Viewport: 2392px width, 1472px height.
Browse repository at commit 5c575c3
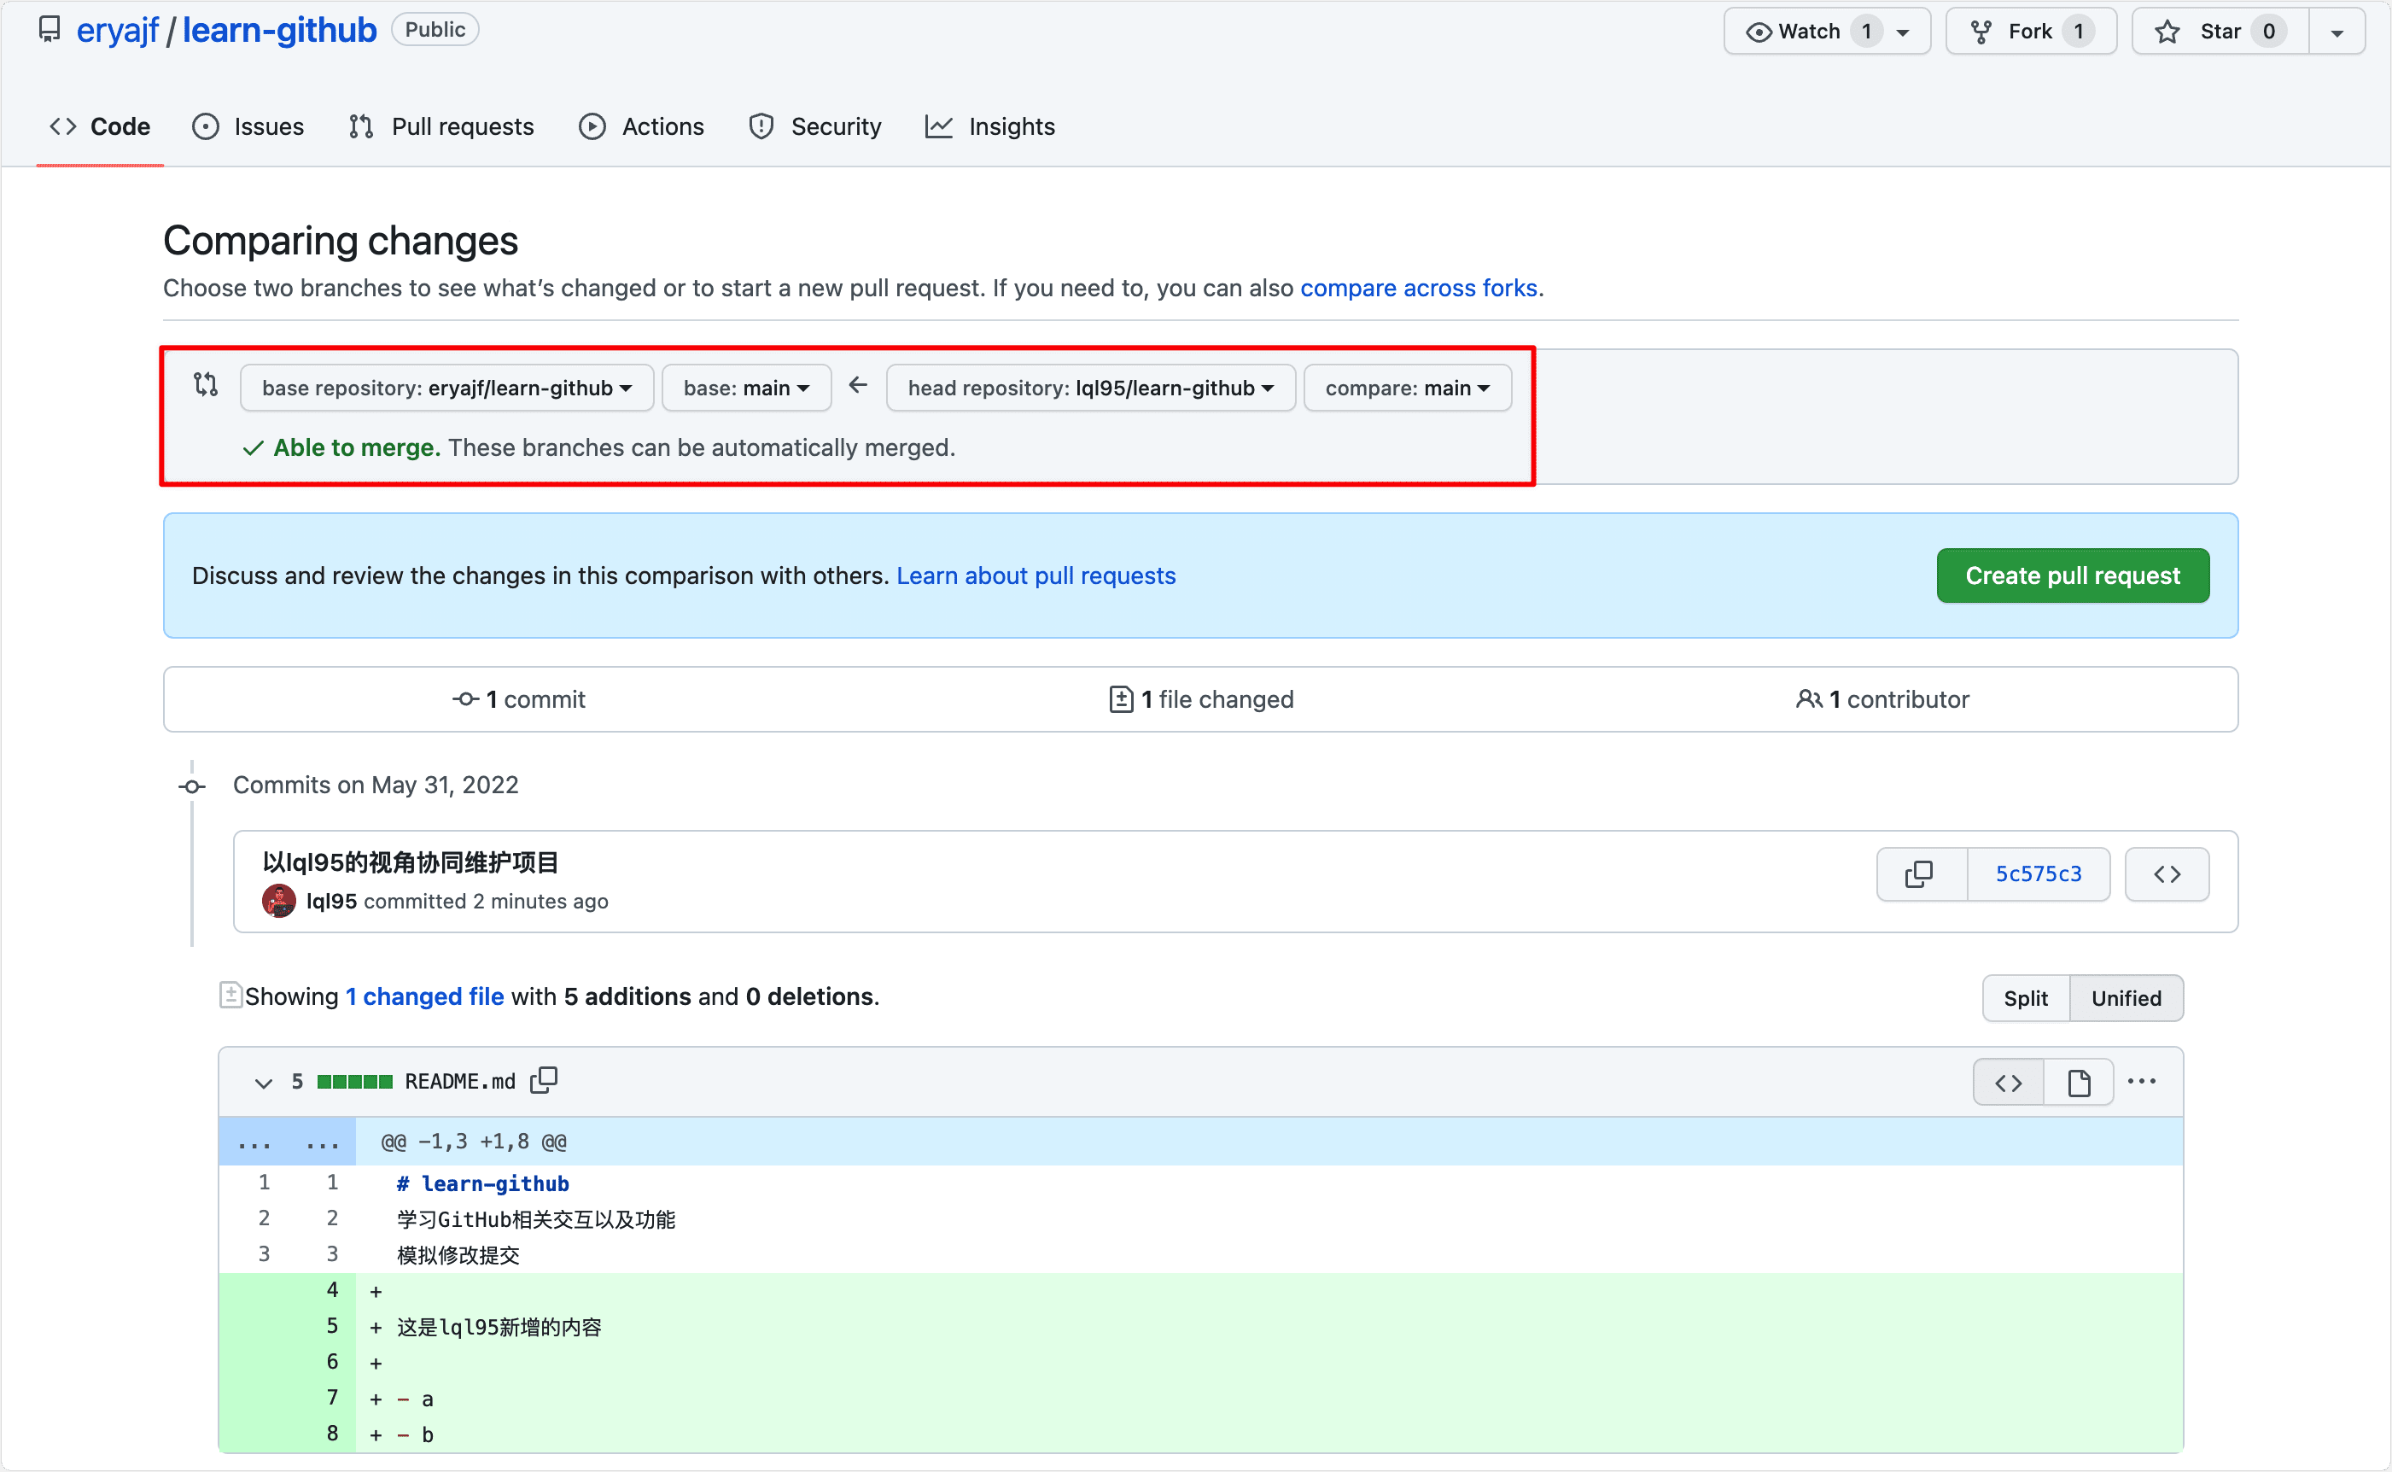point(2167,873)
